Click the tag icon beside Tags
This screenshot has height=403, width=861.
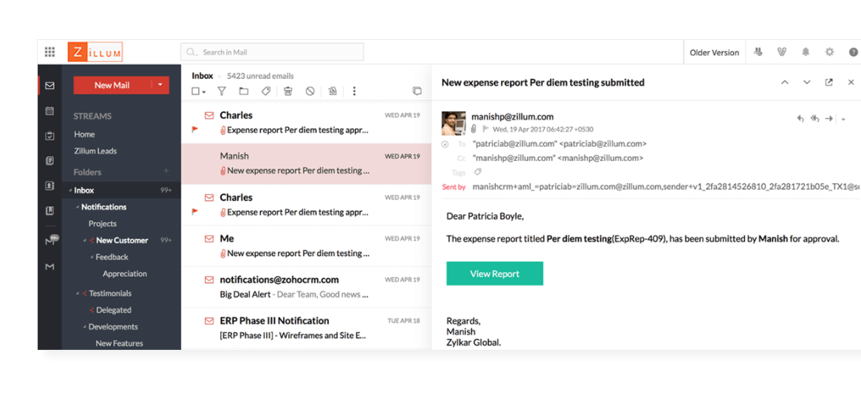coord(477,172)
